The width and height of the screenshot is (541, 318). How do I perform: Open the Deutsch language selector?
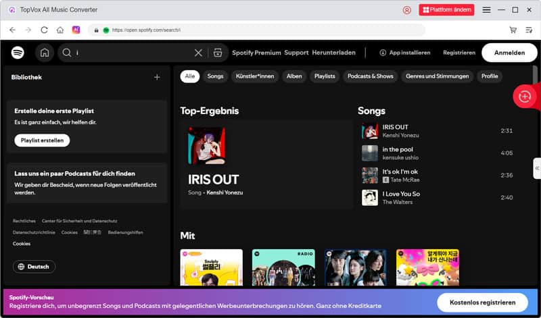click(33, 267)
